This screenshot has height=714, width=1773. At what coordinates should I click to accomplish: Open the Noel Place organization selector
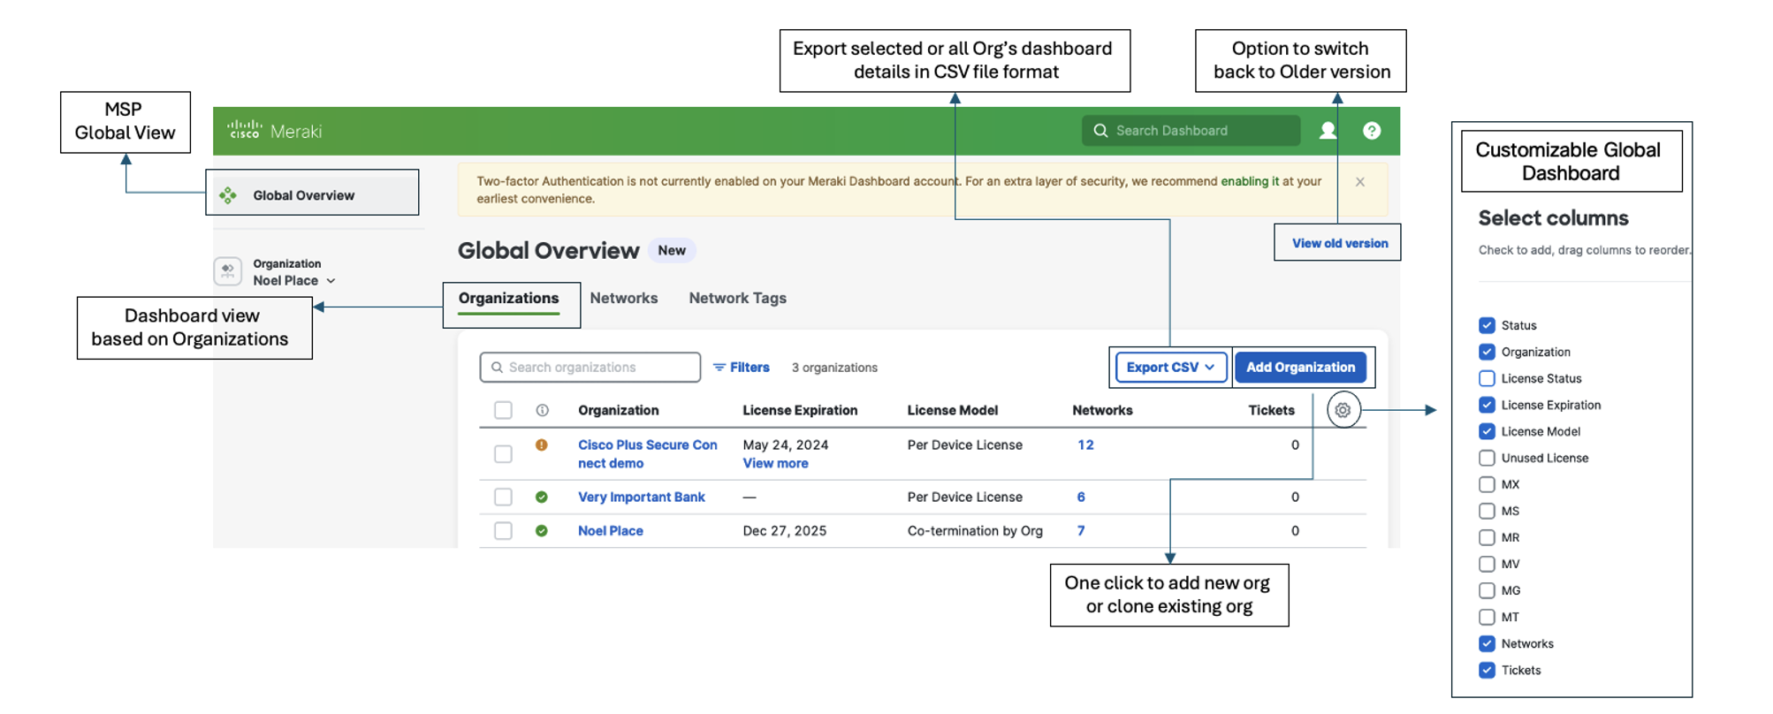(293, 281)
